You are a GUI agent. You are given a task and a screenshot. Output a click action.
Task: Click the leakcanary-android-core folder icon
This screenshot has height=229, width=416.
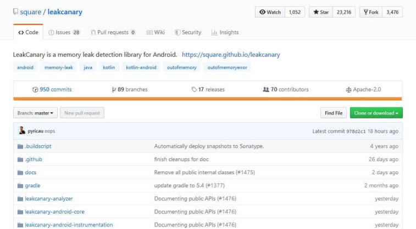click(x=20, y=212)
